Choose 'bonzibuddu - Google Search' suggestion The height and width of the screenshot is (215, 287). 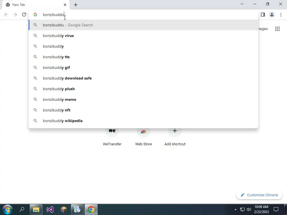143,25
